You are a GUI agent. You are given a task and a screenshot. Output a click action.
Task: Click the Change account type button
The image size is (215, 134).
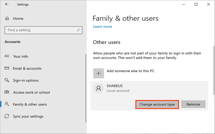pos(157,105)
